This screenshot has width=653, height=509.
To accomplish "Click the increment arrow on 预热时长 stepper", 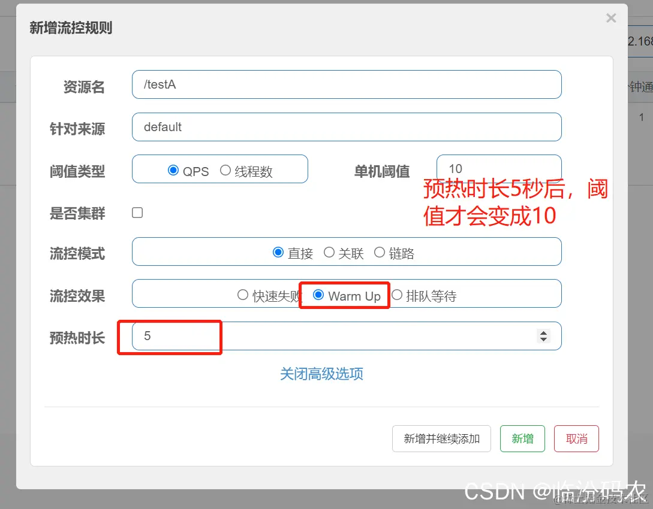I will tap(543, 332).
